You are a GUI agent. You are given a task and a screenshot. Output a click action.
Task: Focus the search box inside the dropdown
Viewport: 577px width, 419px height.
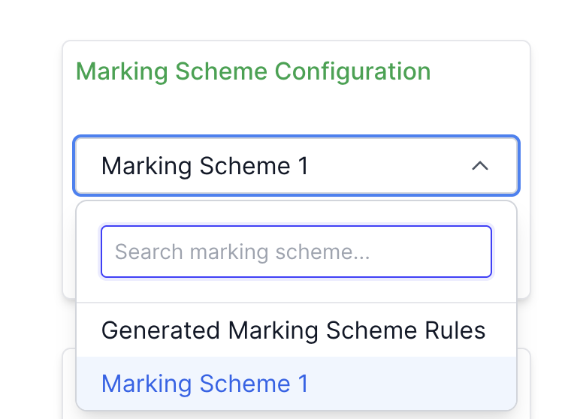[296, 252]
